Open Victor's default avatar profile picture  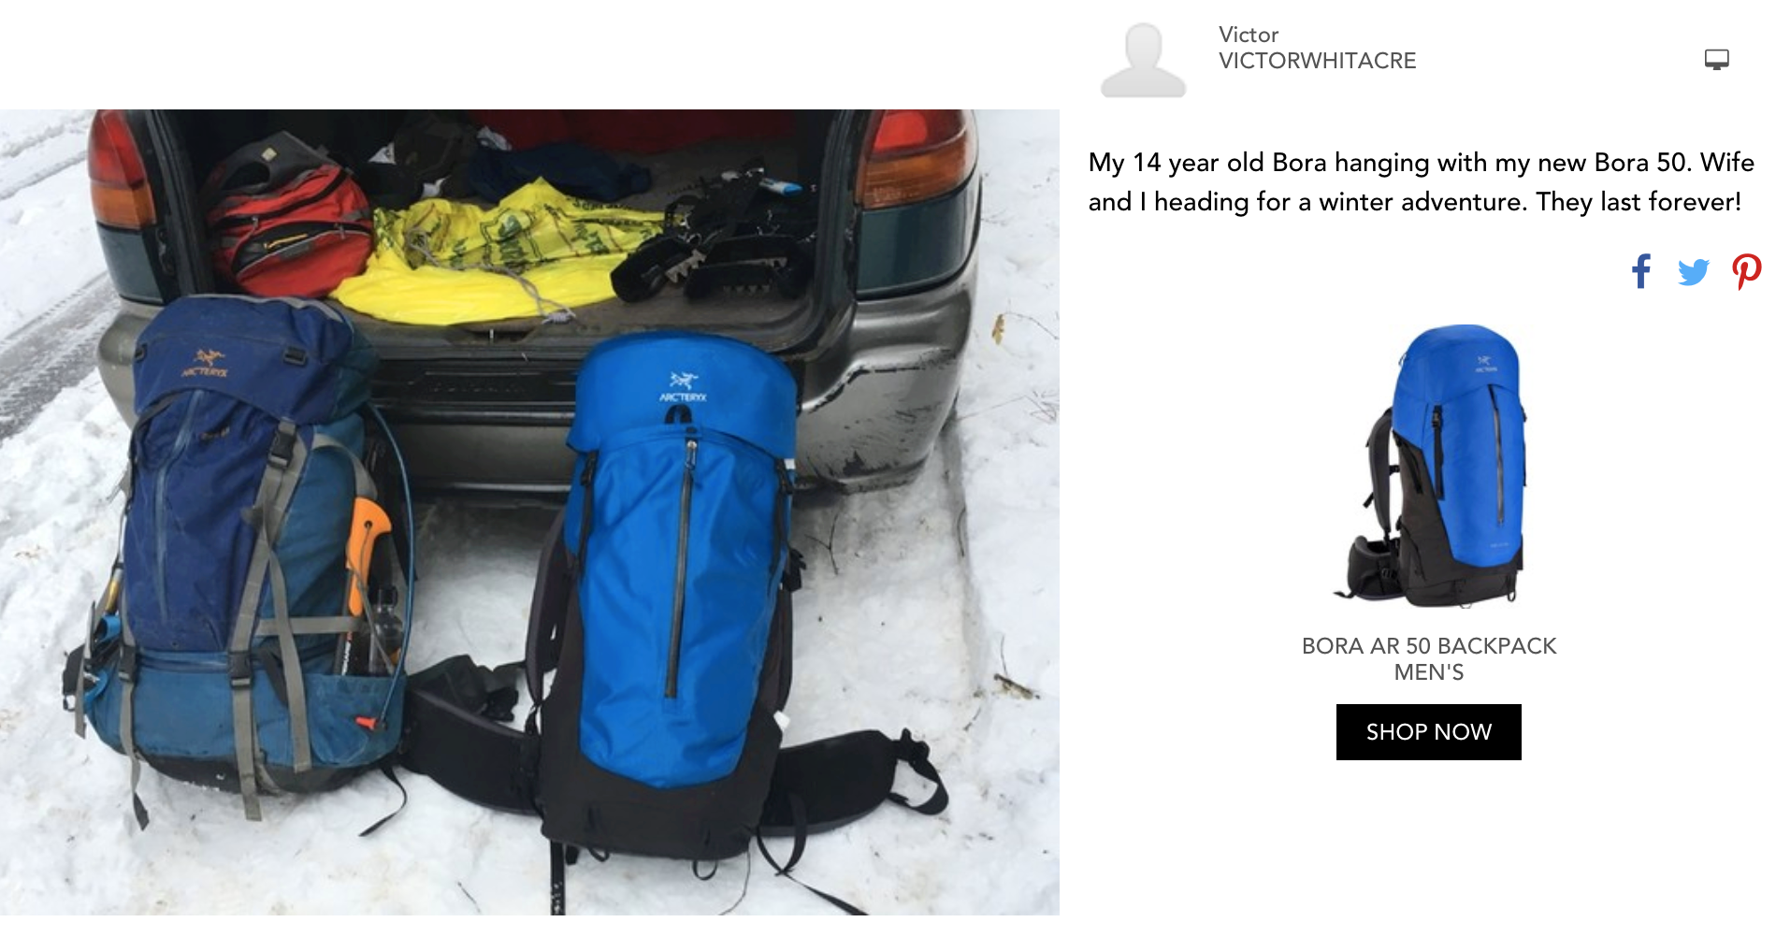coord(1143,61)
